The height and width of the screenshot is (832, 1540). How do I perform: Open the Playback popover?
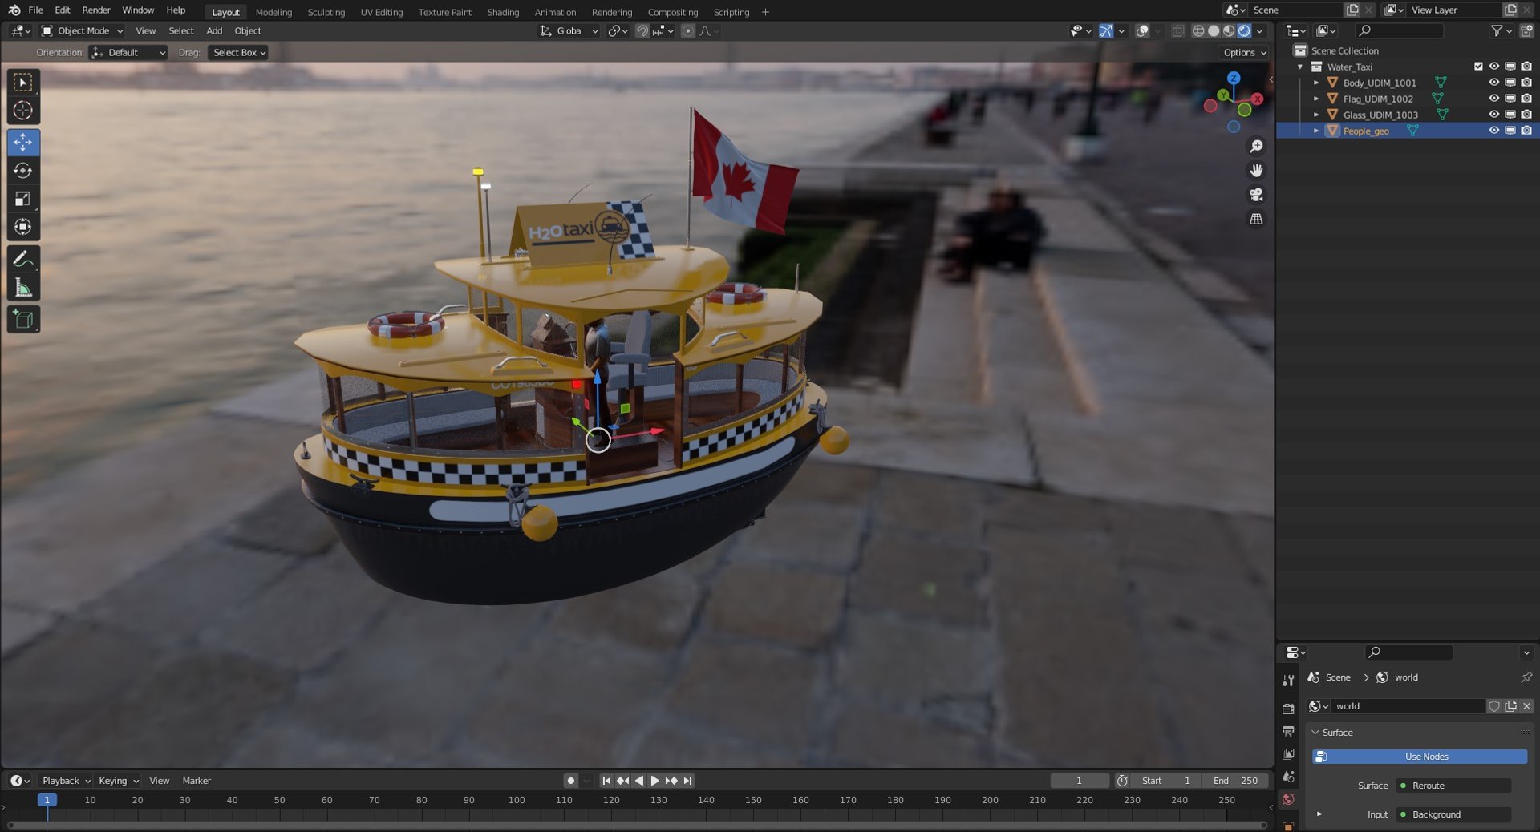coord(67,782)
